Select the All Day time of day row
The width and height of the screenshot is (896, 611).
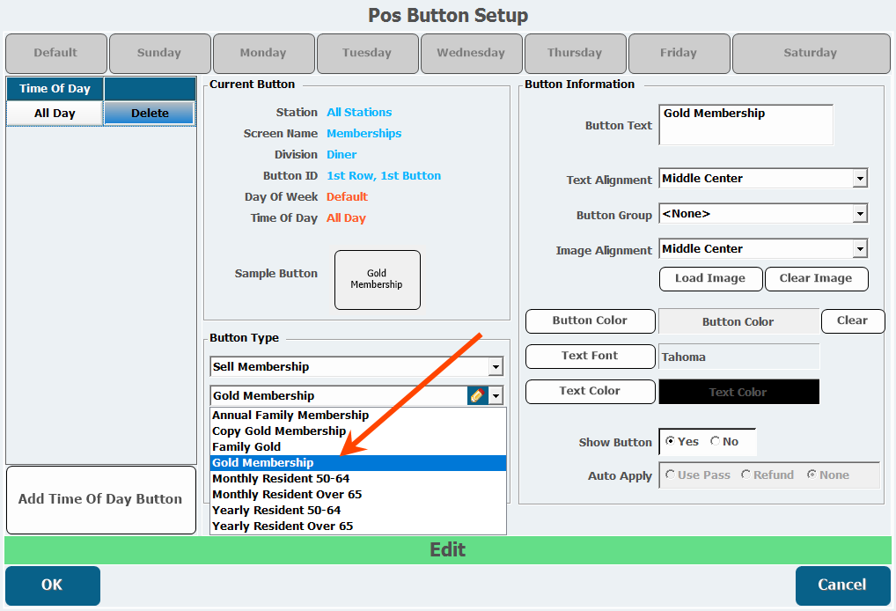pyautogui.click(x=55, y=114)
